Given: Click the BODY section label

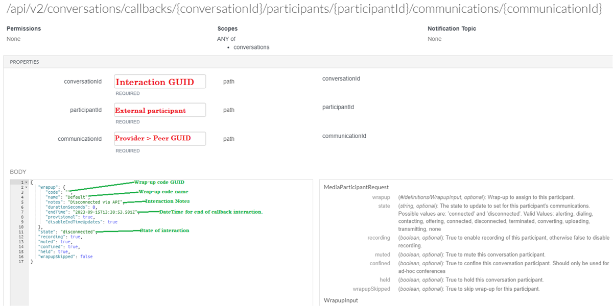Looking at the screenshot, I should coord(18,172).
